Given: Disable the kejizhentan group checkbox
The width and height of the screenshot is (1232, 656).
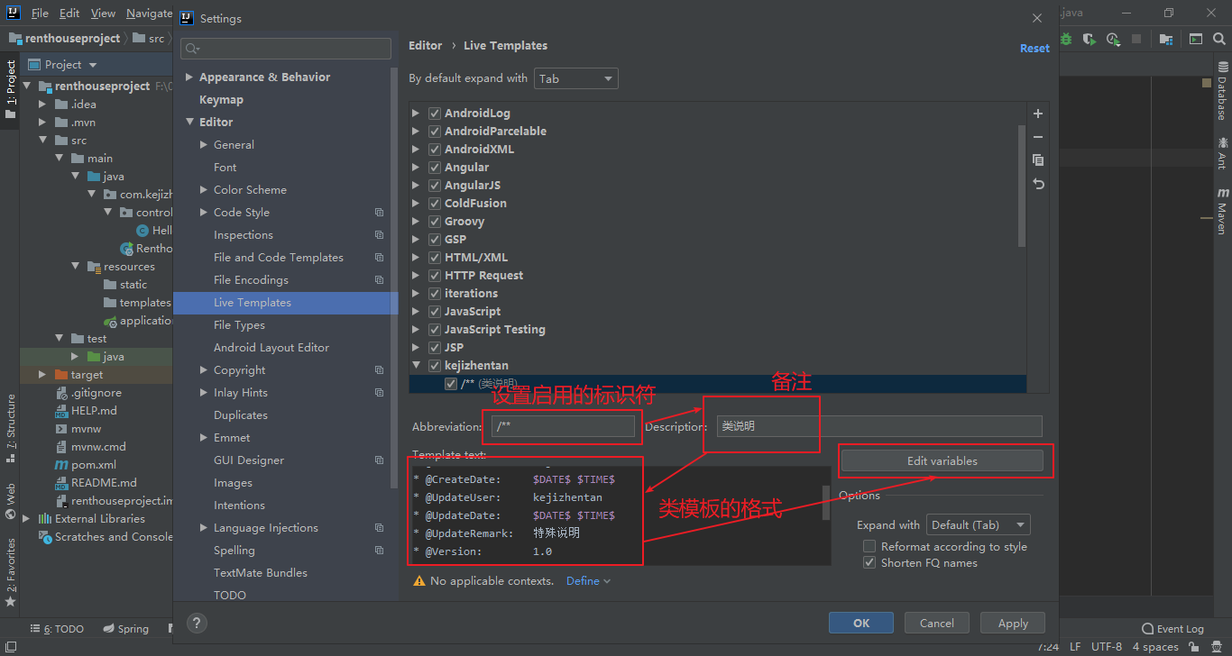Looking at the screenshot, I should point(435,366).
